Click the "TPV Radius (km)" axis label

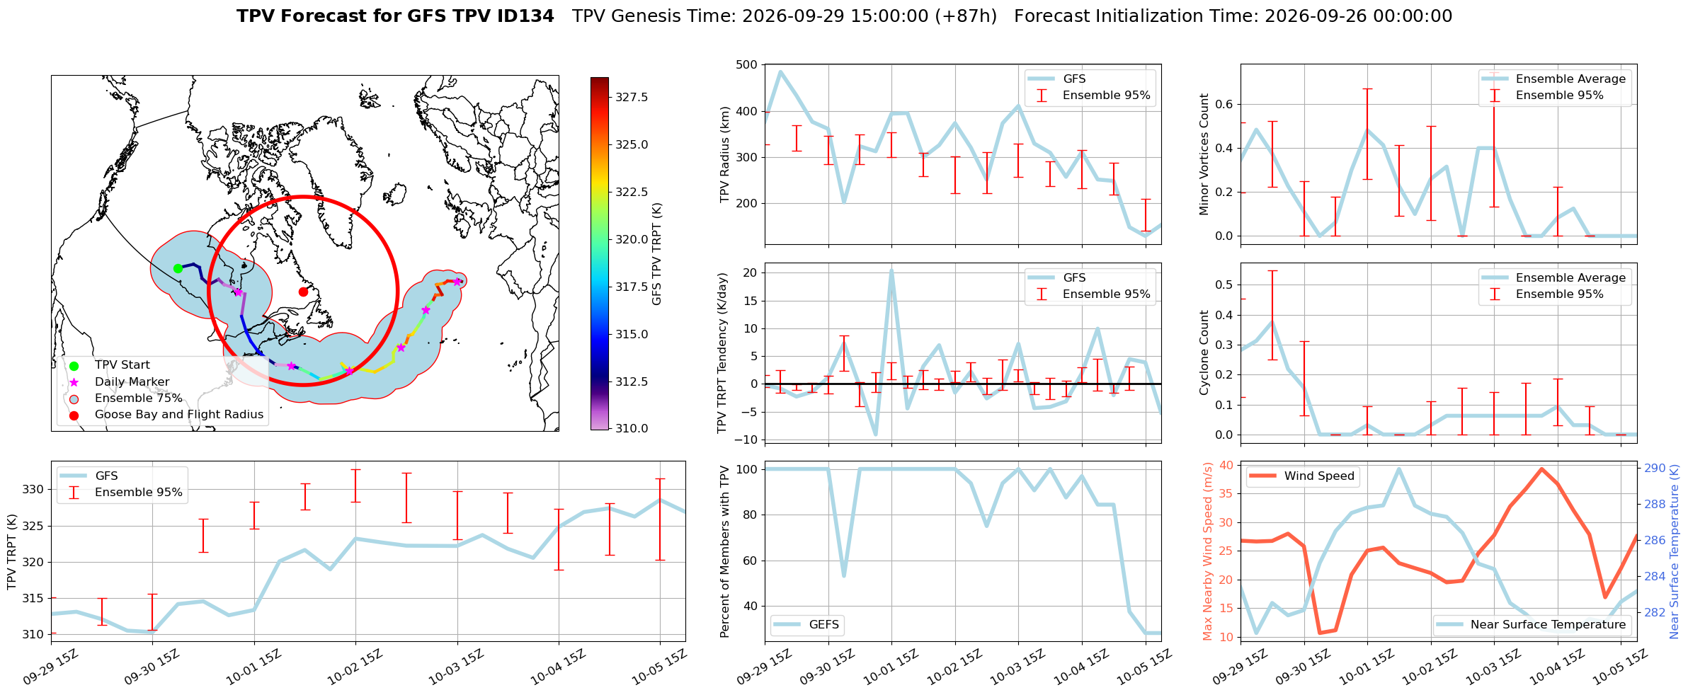tap(724, 154)
